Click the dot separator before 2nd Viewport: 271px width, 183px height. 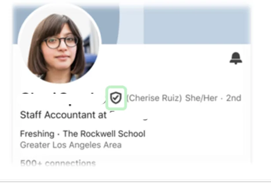point(222,98)
